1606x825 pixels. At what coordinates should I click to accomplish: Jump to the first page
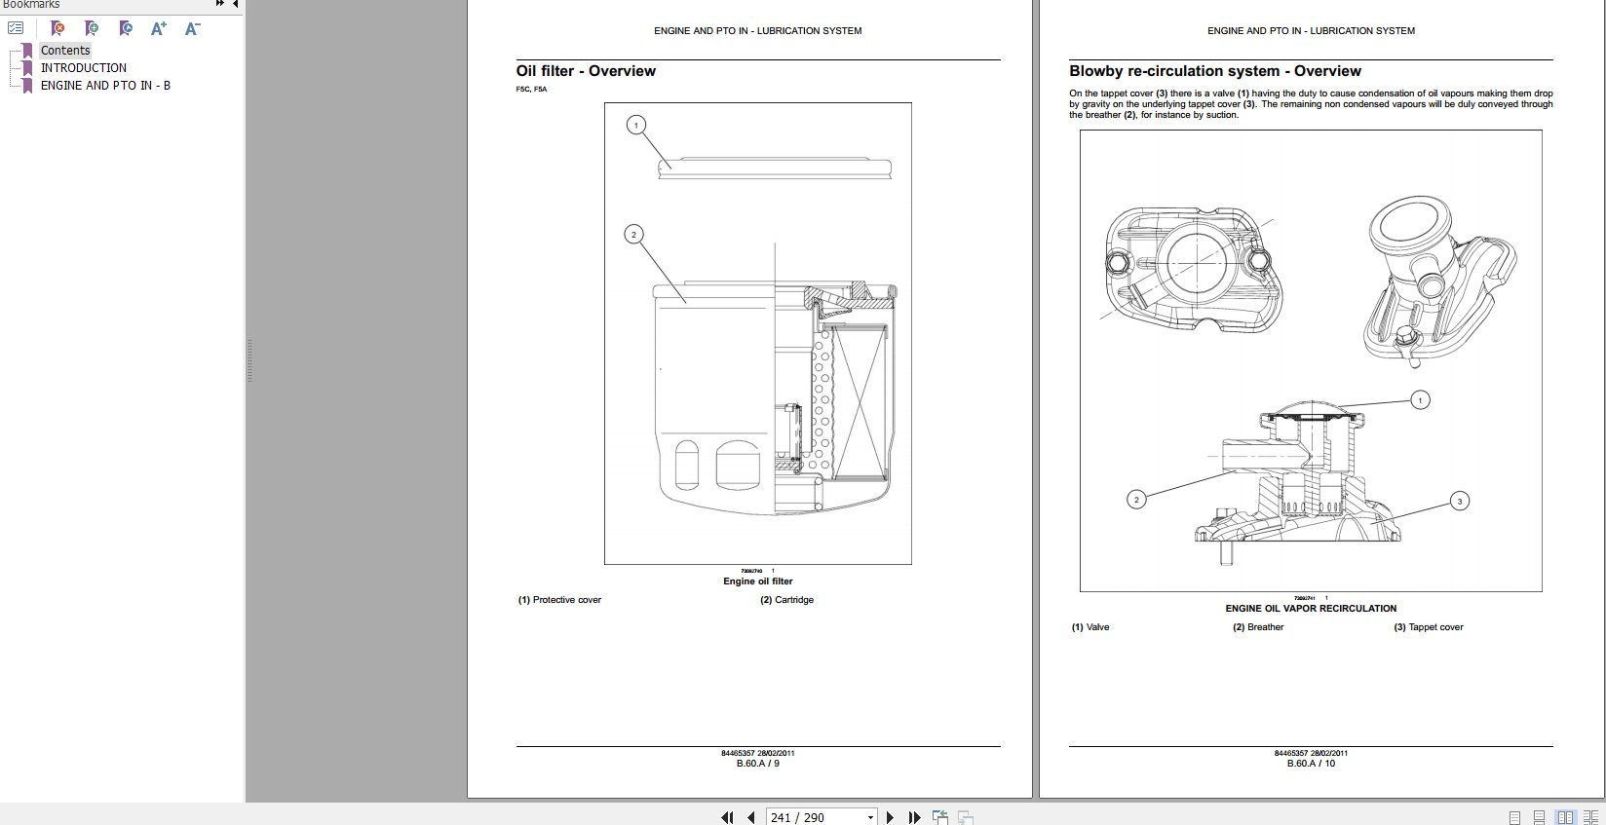click(x=727, y=817)
